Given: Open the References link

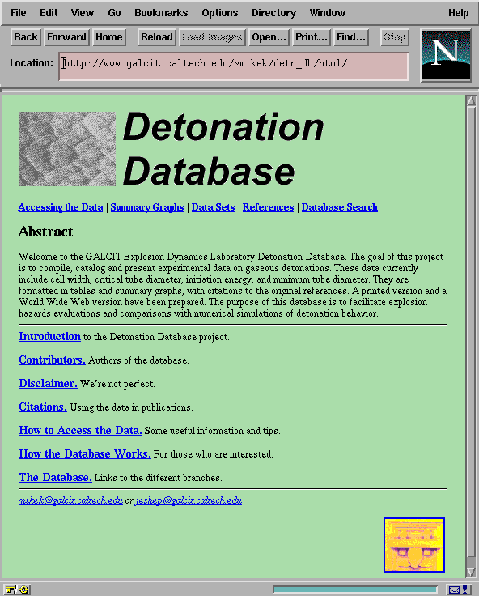Looking at the screenshot, I should pos(268,207).
